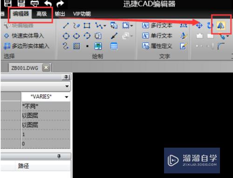This screenshot has height=178, width=233.
Task: Click the dimension ruler icon in text group
Action: (184, 25)
